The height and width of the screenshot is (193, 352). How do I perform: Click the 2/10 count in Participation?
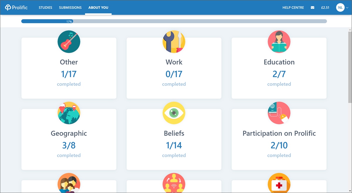[x=279, y=145]
